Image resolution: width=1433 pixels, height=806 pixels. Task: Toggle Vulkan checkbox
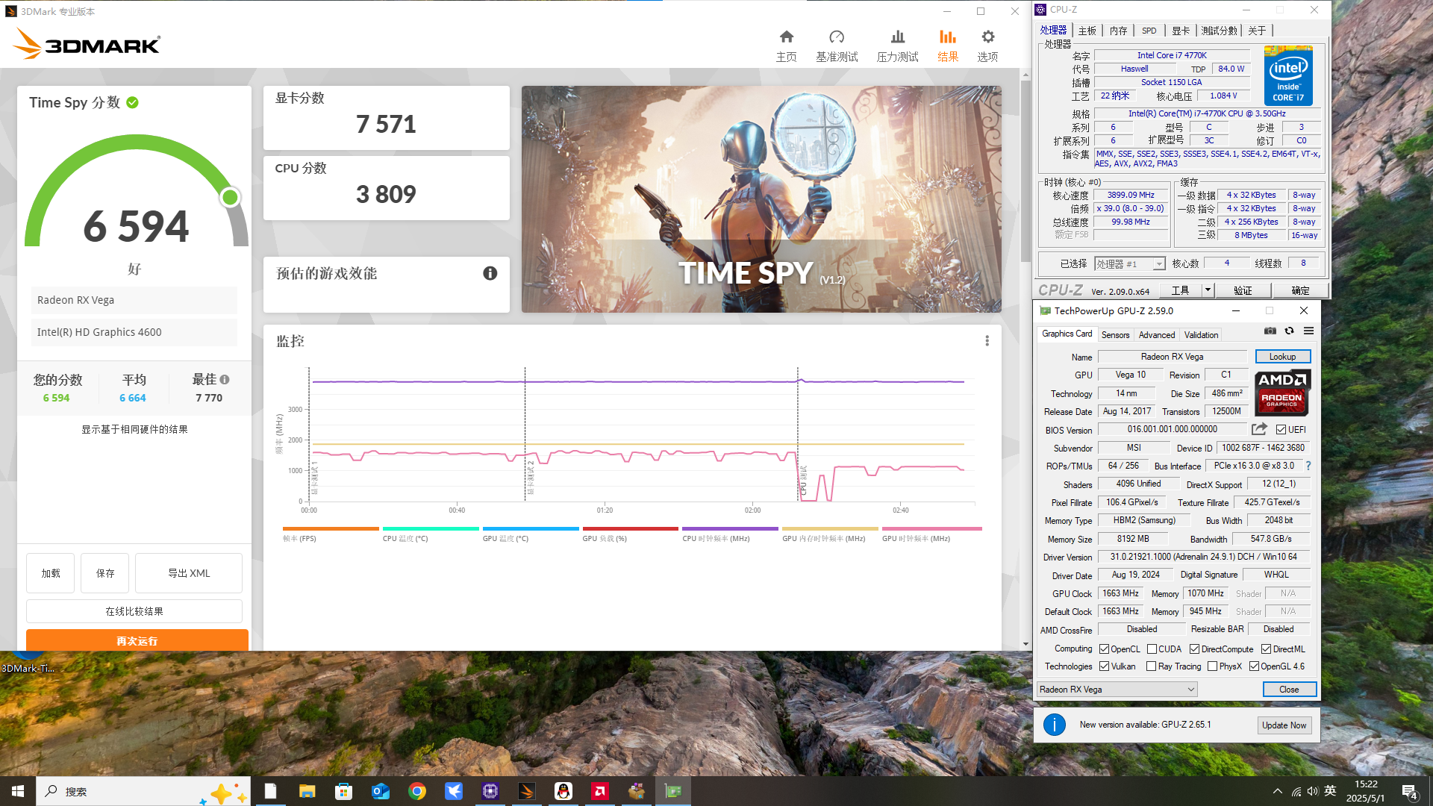(1104, 666)
